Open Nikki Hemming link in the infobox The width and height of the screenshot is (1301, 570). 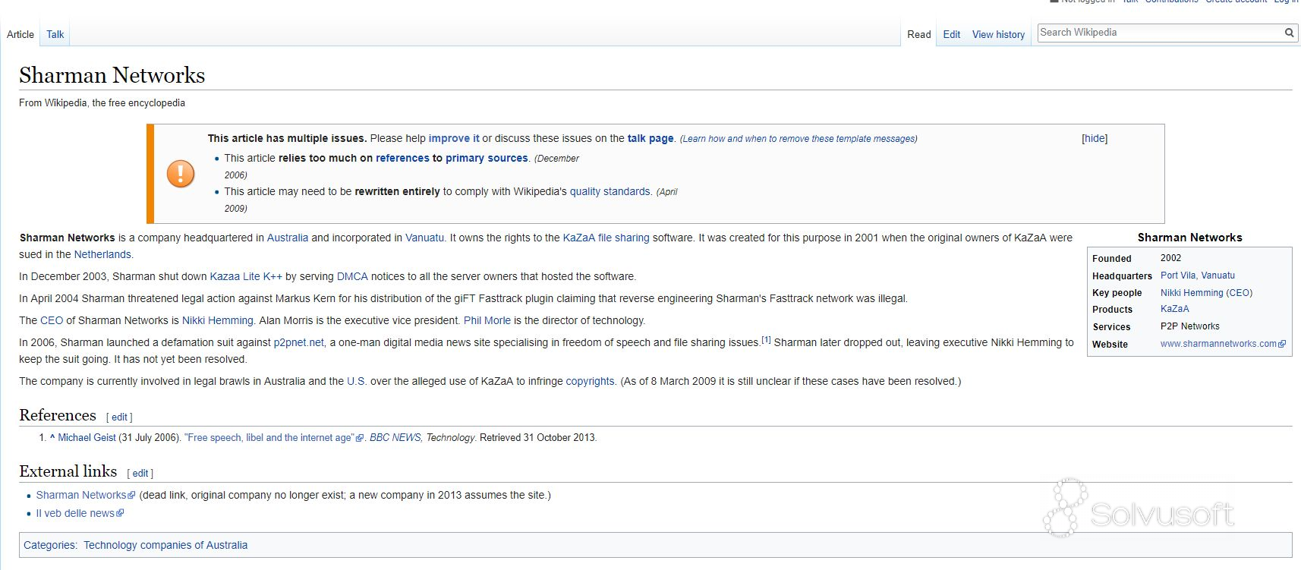tap(1192, 292)
